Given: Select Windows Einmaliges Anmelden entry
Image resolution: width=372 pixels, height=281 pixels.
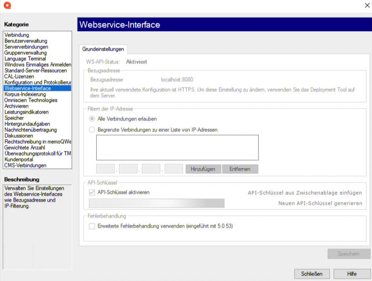Looking at the screenshot, I should [x=37, y=64].
